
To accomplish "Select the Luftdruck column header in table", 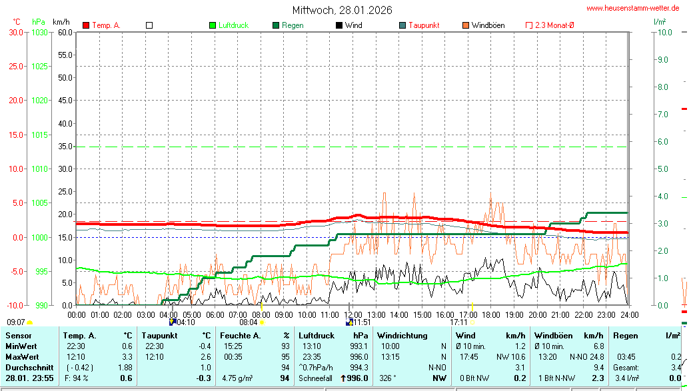I will pyautogui.click(x=317, y=336).
